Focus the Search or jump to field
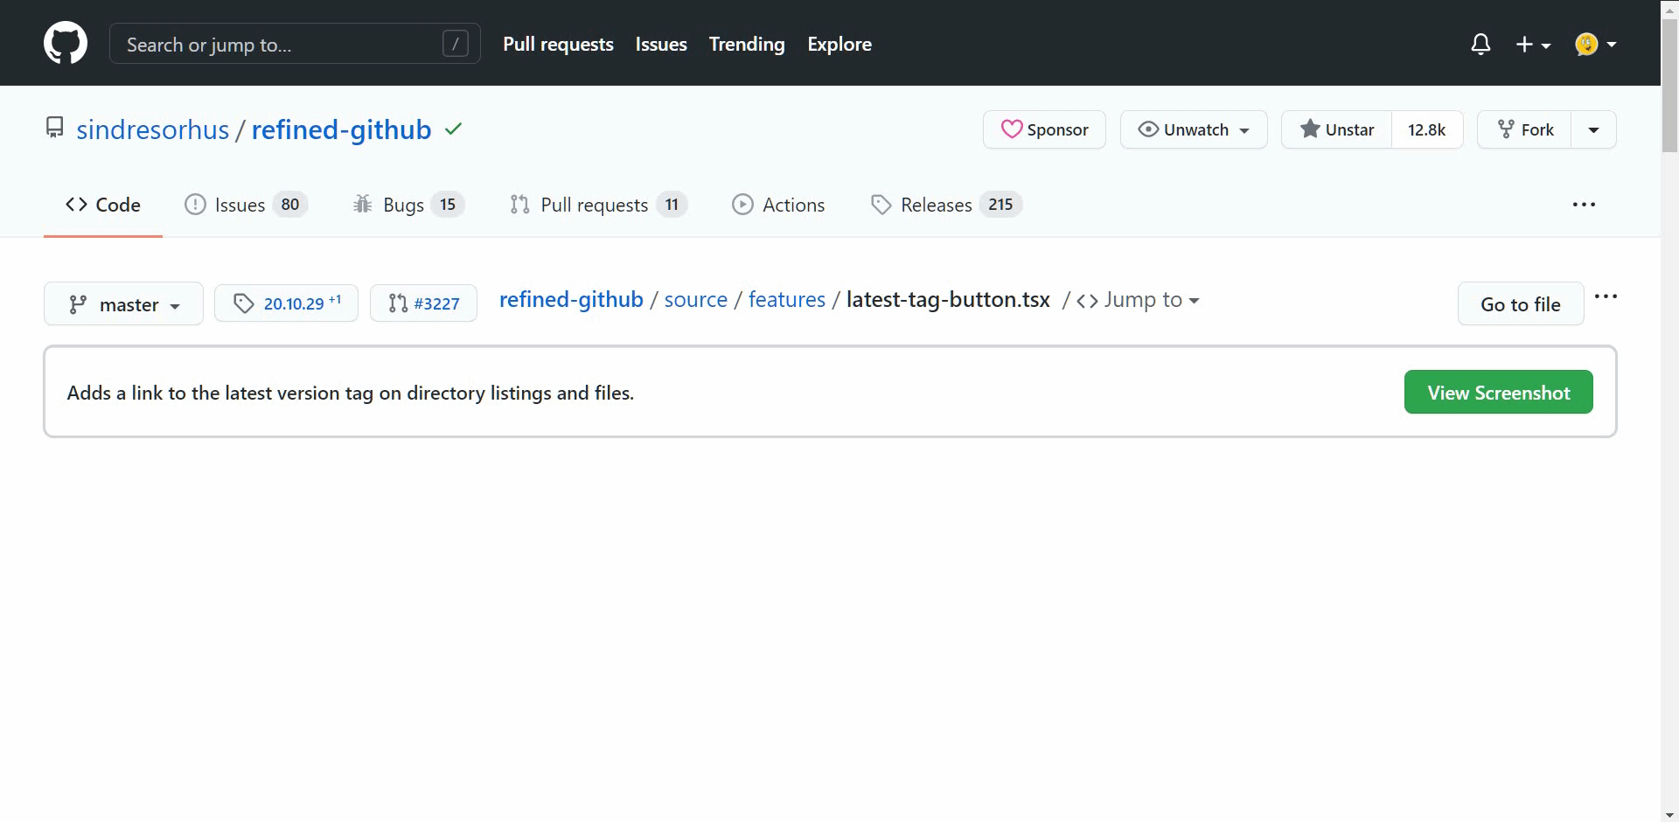1679x822 pixels. point(295,44)
